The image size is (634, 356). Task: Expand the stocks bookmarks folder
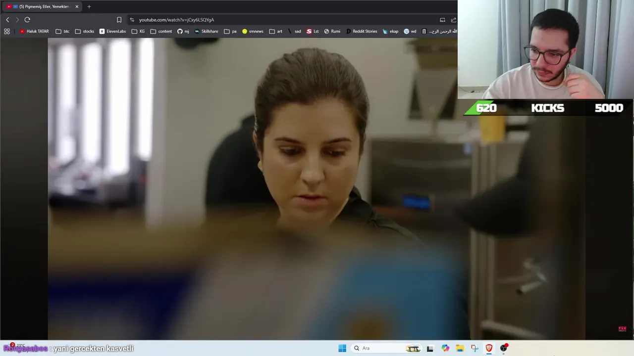pos(85,31)
